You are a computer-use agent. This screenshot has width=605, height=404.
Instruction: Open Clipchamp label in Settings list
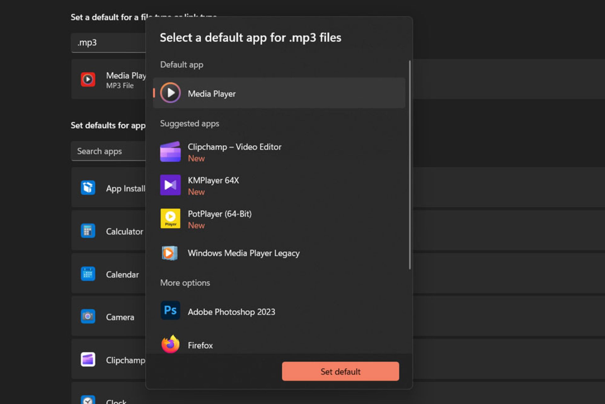tap(126, 360)
